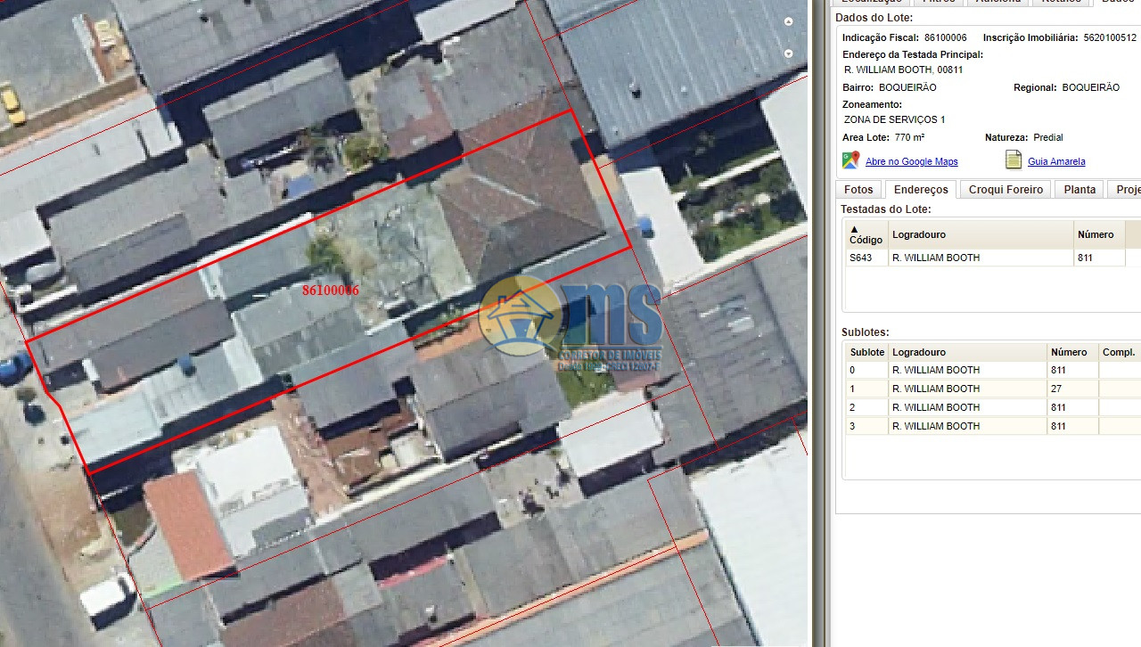Open the Abre no Google Maps link
Screen dimensions: 1141x647
click(x=911, y=161)
